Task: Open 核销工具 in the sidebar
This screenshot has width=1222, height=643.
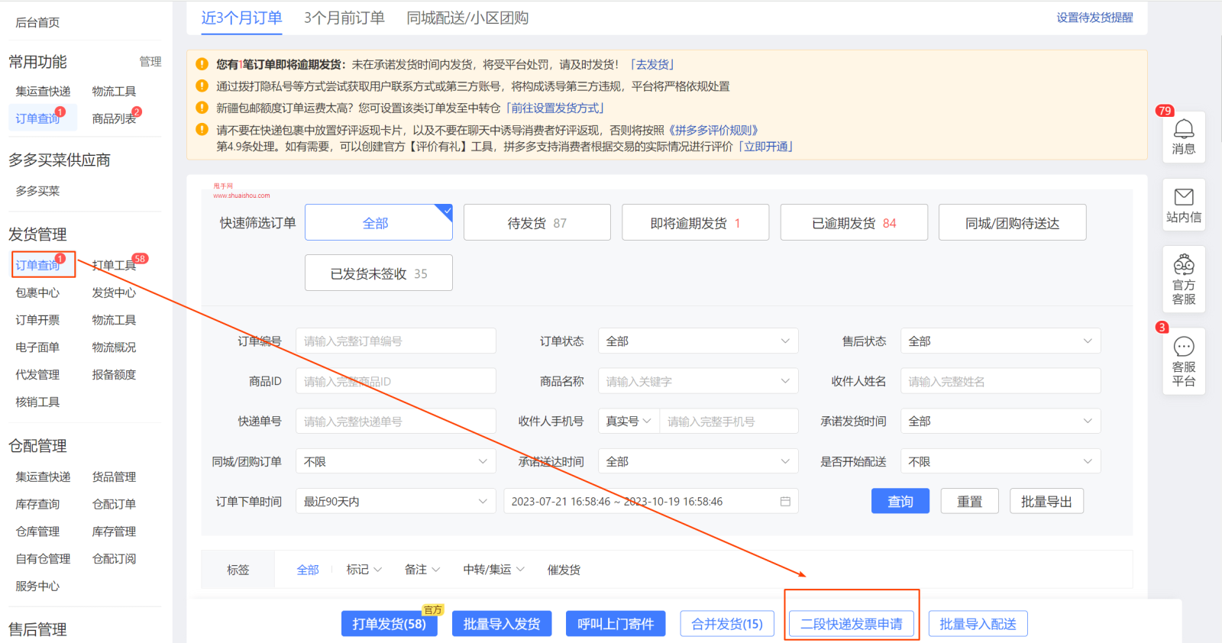Action: point(37,402)
